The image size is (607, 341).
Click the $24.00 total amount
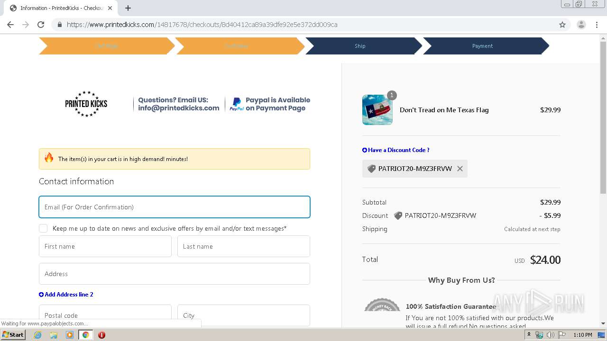pyautogui.click(x=545, y=260)
